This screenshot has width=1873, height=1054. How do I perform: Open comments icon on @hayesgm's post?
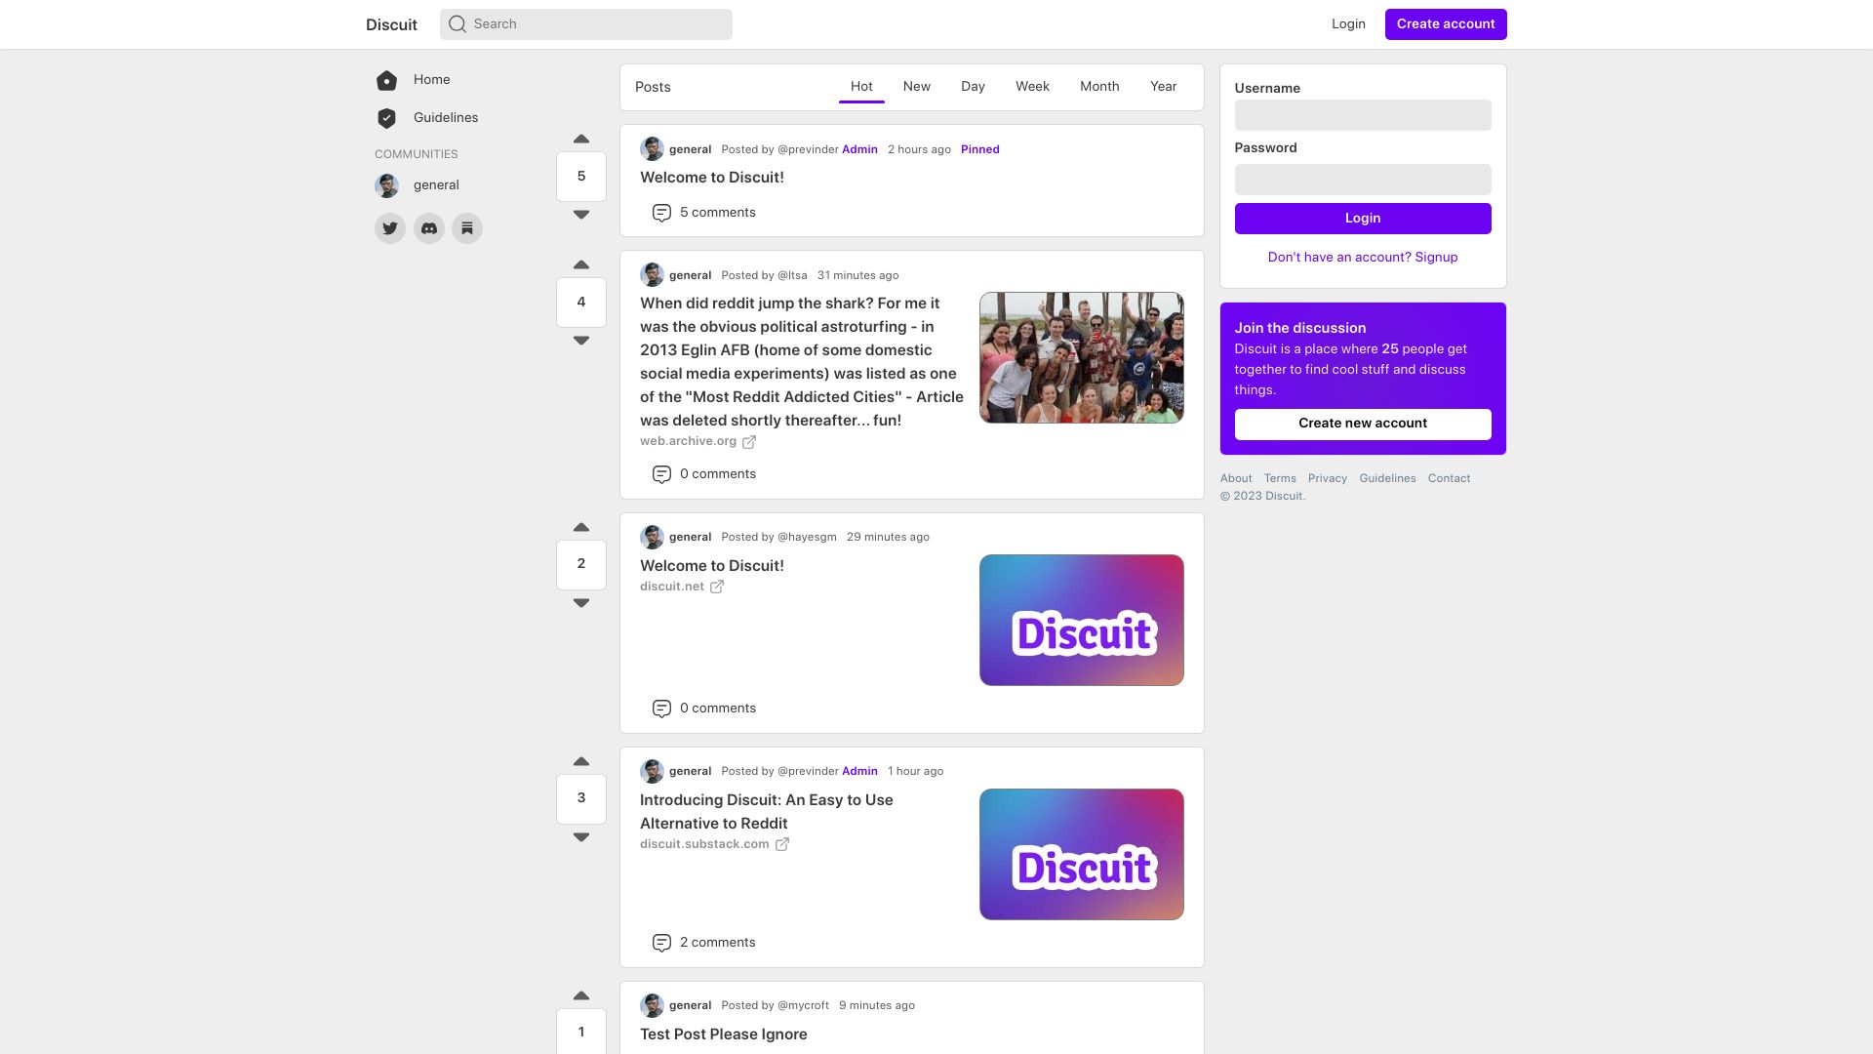pyautogui.click(x=661, y=709)
